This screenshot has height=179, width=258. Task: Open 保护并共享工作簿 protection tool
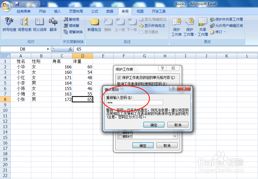[x=229, y=19]
